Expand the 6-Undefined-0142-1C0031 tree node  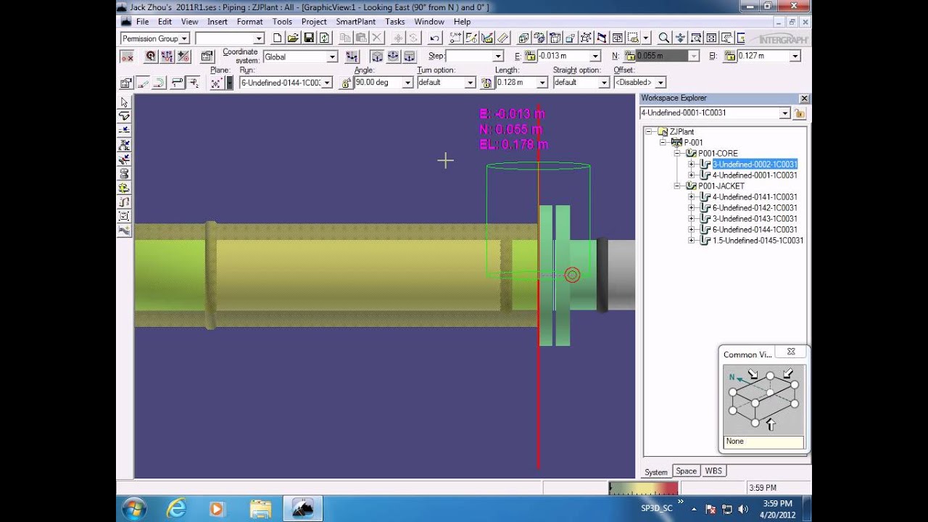[x=691, y=207]
